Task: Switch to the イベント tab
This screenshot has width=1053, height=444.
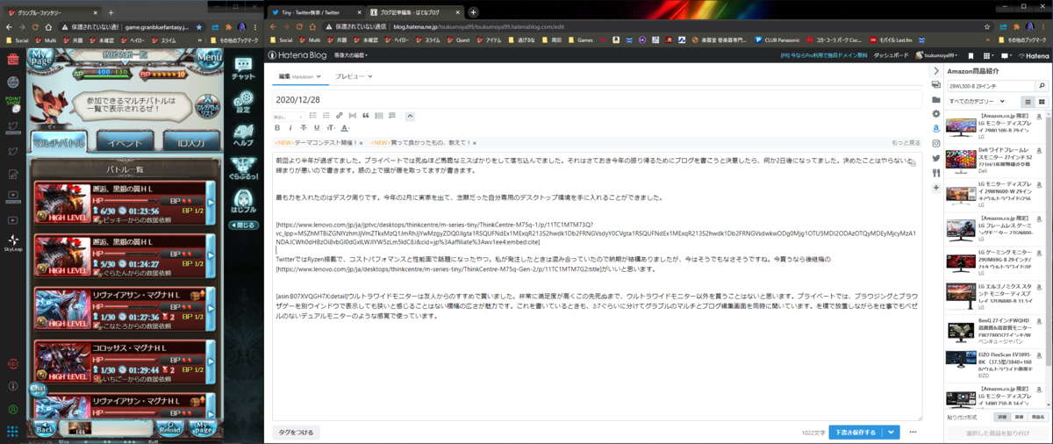Action: pos(124,142)
